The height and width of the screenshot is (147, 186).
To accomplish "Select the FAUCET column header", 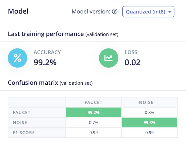I will click(94, 102).
